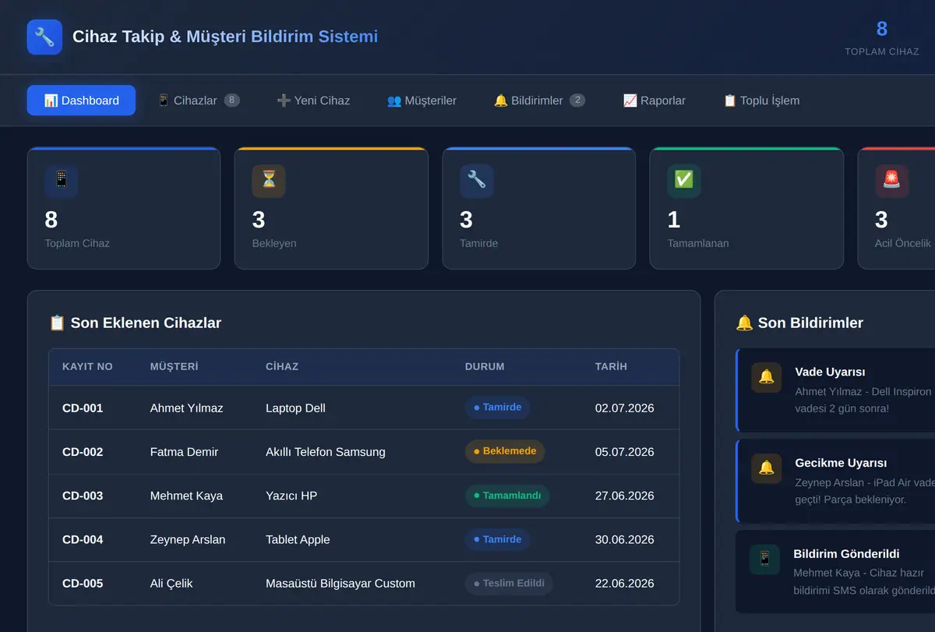Click the Tamirde badge for CD-001
The height and width of the screenshot is (632, 935).
(498, 408)
